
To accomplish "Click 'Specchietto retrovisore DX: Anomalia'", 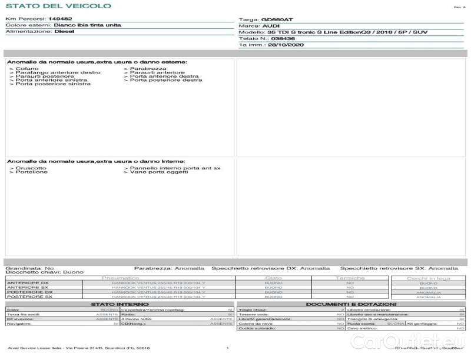I will 271,268.
